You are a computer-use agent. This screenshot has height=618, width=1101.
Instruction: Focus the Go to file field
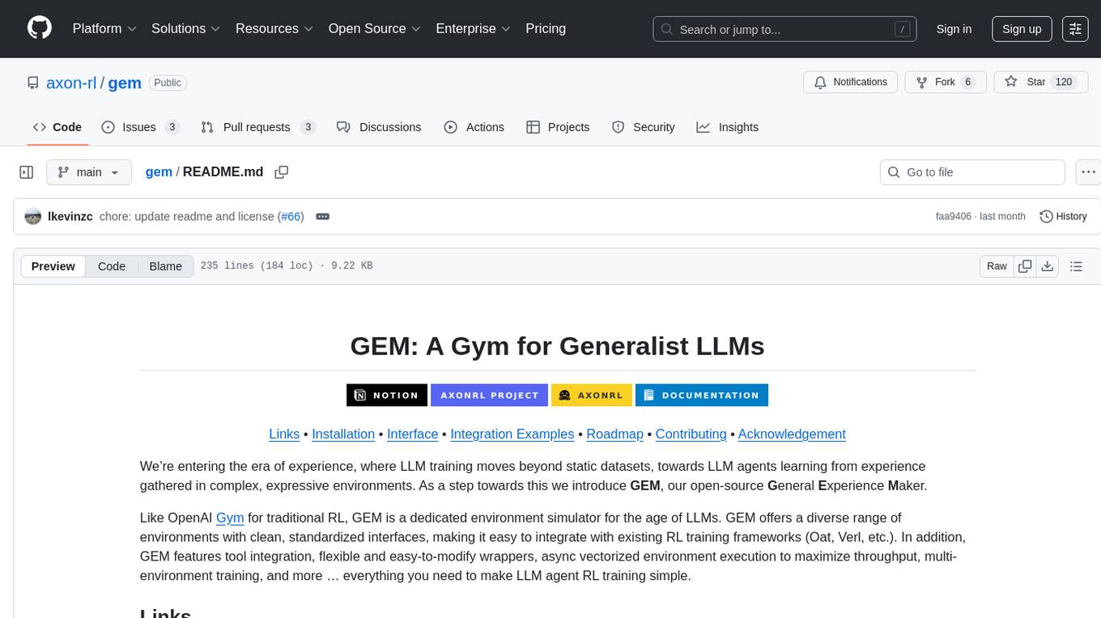pyautogui.click(x=972, y=172)
